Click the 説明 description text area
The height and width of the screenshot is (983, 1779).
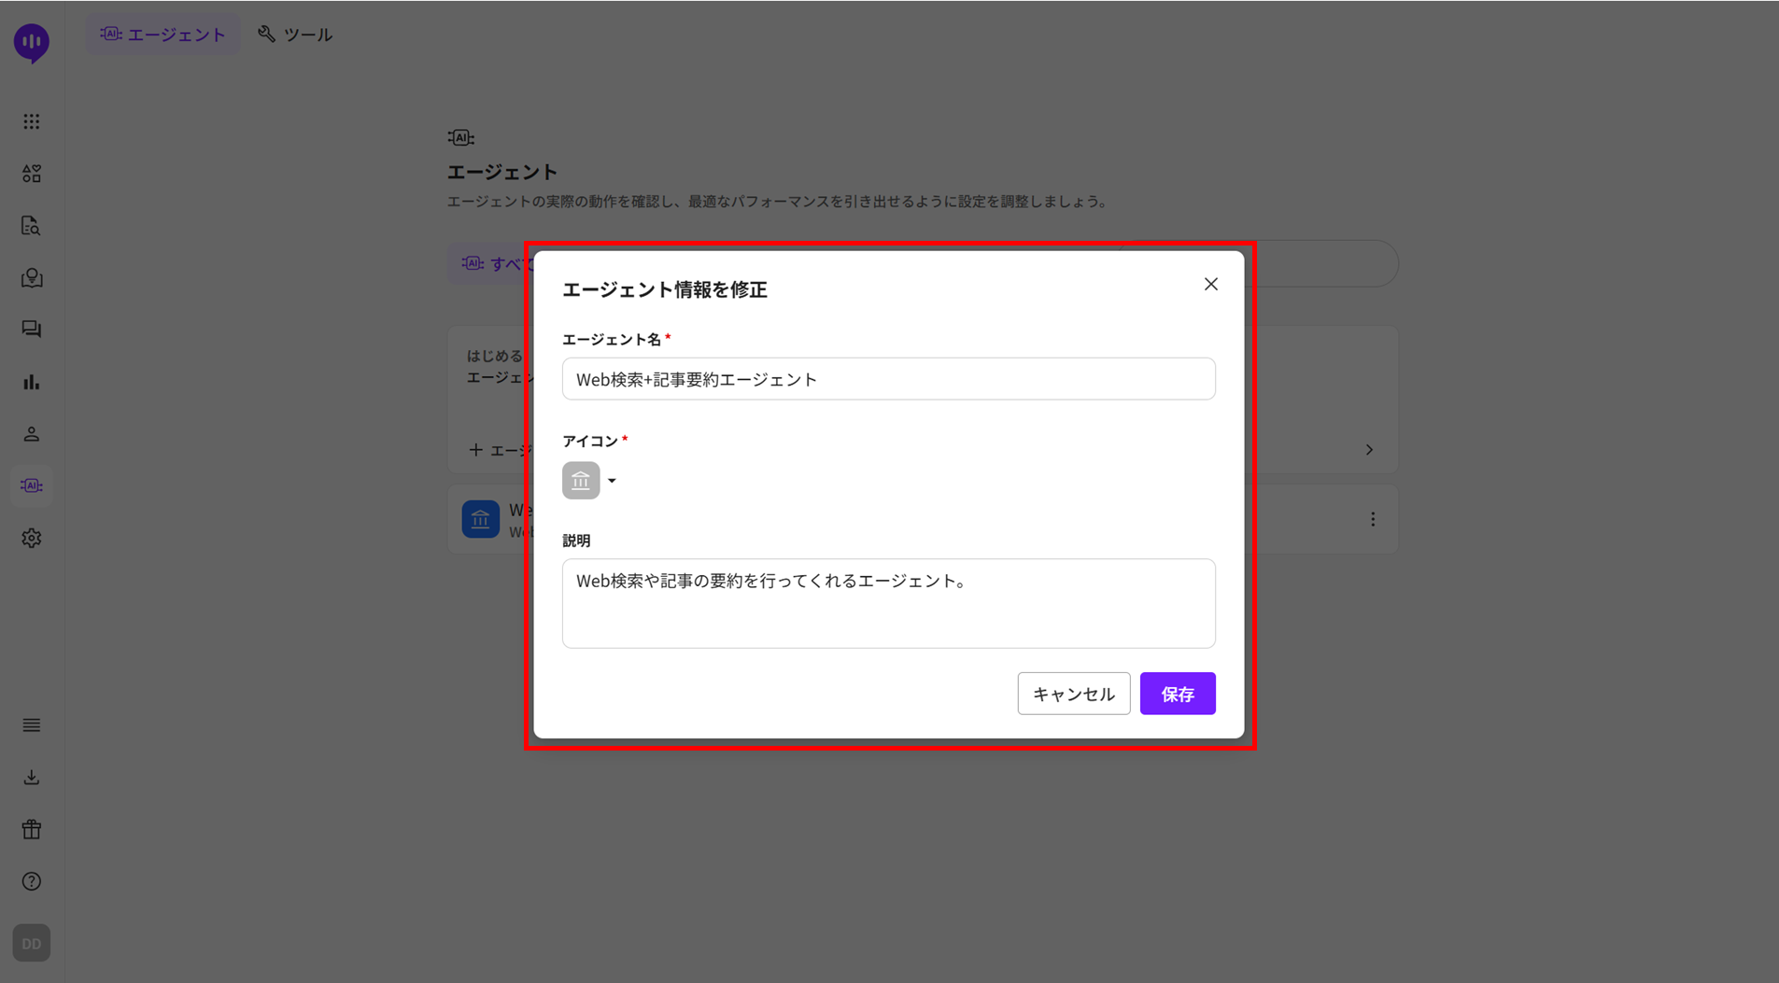point(888,603)
